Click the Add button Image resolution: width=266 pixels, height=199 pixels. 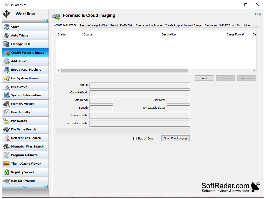point(204,78)
